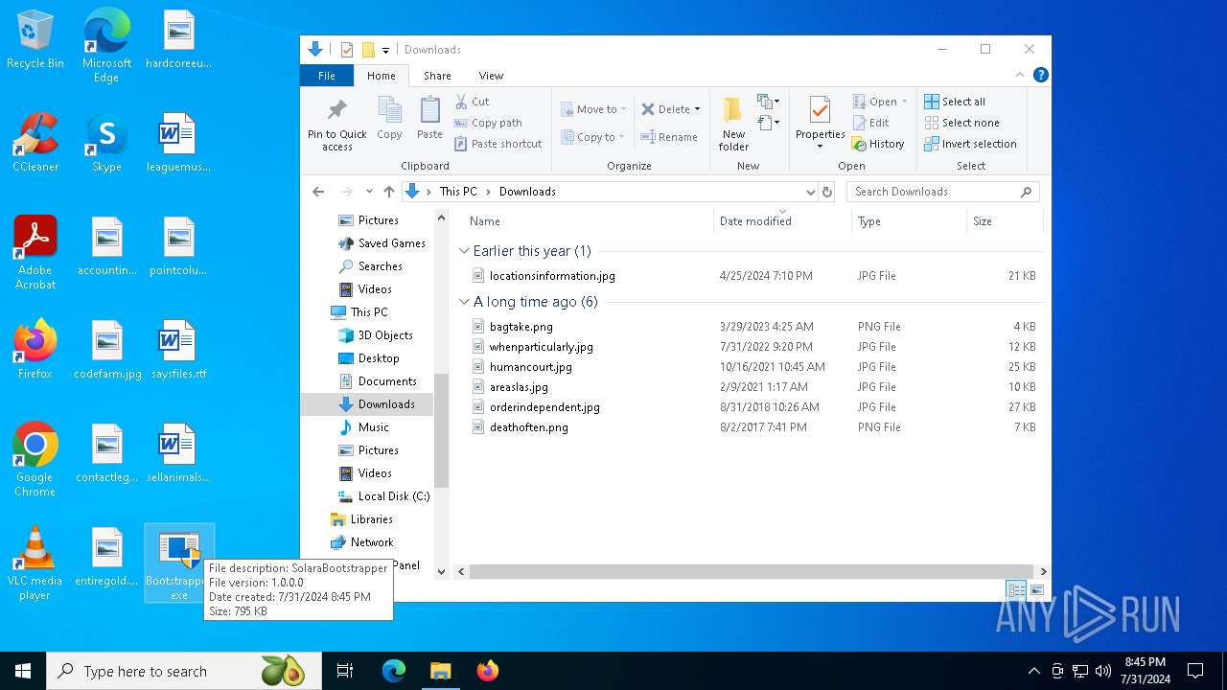Image resolution: width=1227 pixels, height=690 pixels.
Task: Collapse the Earlier this year group
Action: click(464, 251)
